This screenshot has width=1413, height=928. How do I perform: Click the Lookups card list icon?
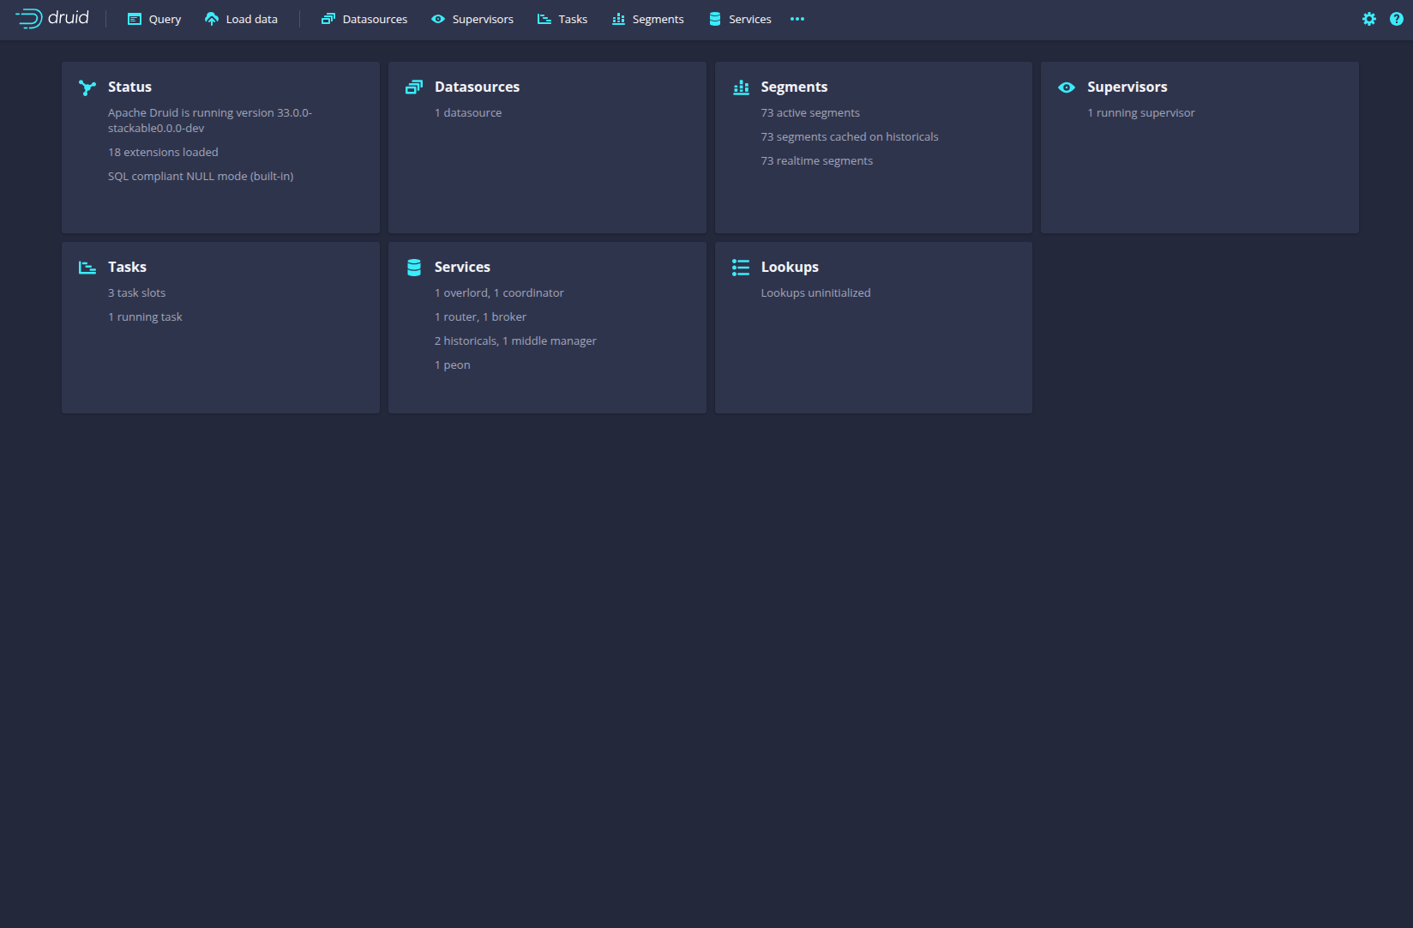pyautogui.click(x=741, y=268)
